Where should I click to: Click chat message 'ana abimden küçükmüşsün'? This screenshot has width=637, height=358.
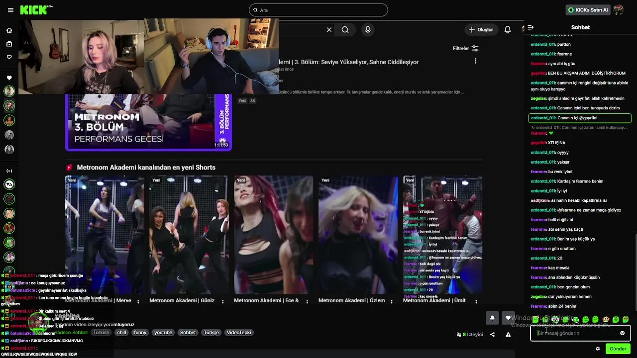(565, 277)
